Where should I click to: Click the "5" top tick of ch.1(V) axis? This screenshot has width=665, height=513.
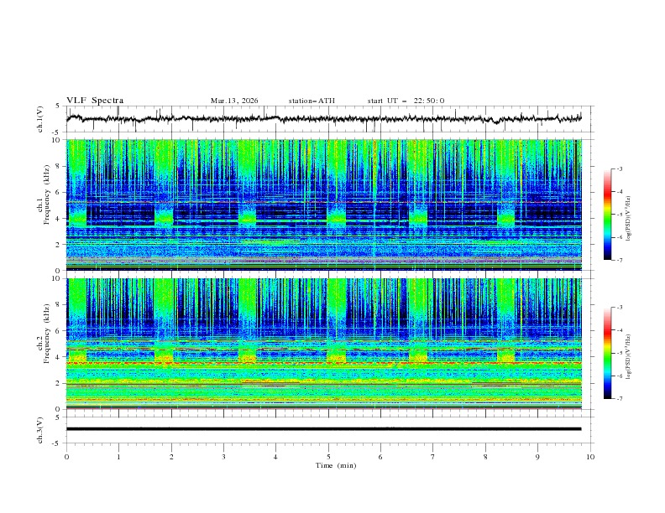58,106
